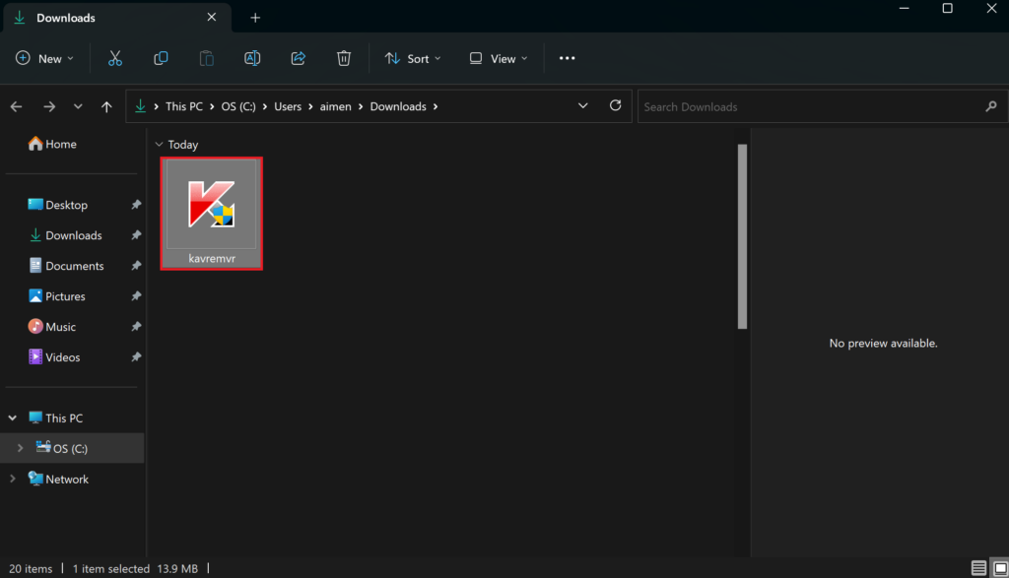Open the View dropdown menu
This screenshot has height=578, width=1009.
[499, 58]
